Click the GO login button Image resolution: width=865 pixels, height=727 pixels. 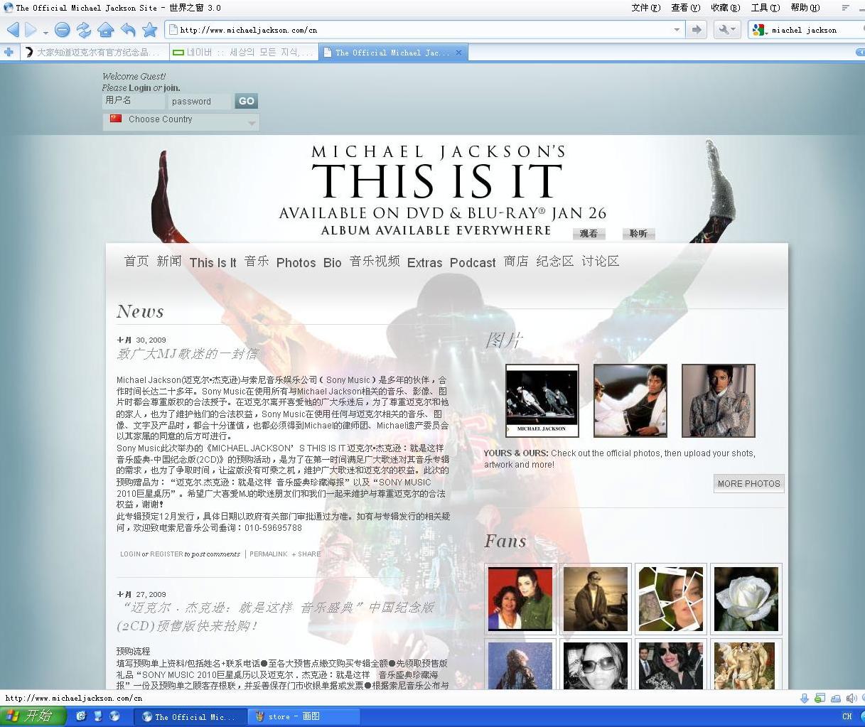tap(246, 101)
